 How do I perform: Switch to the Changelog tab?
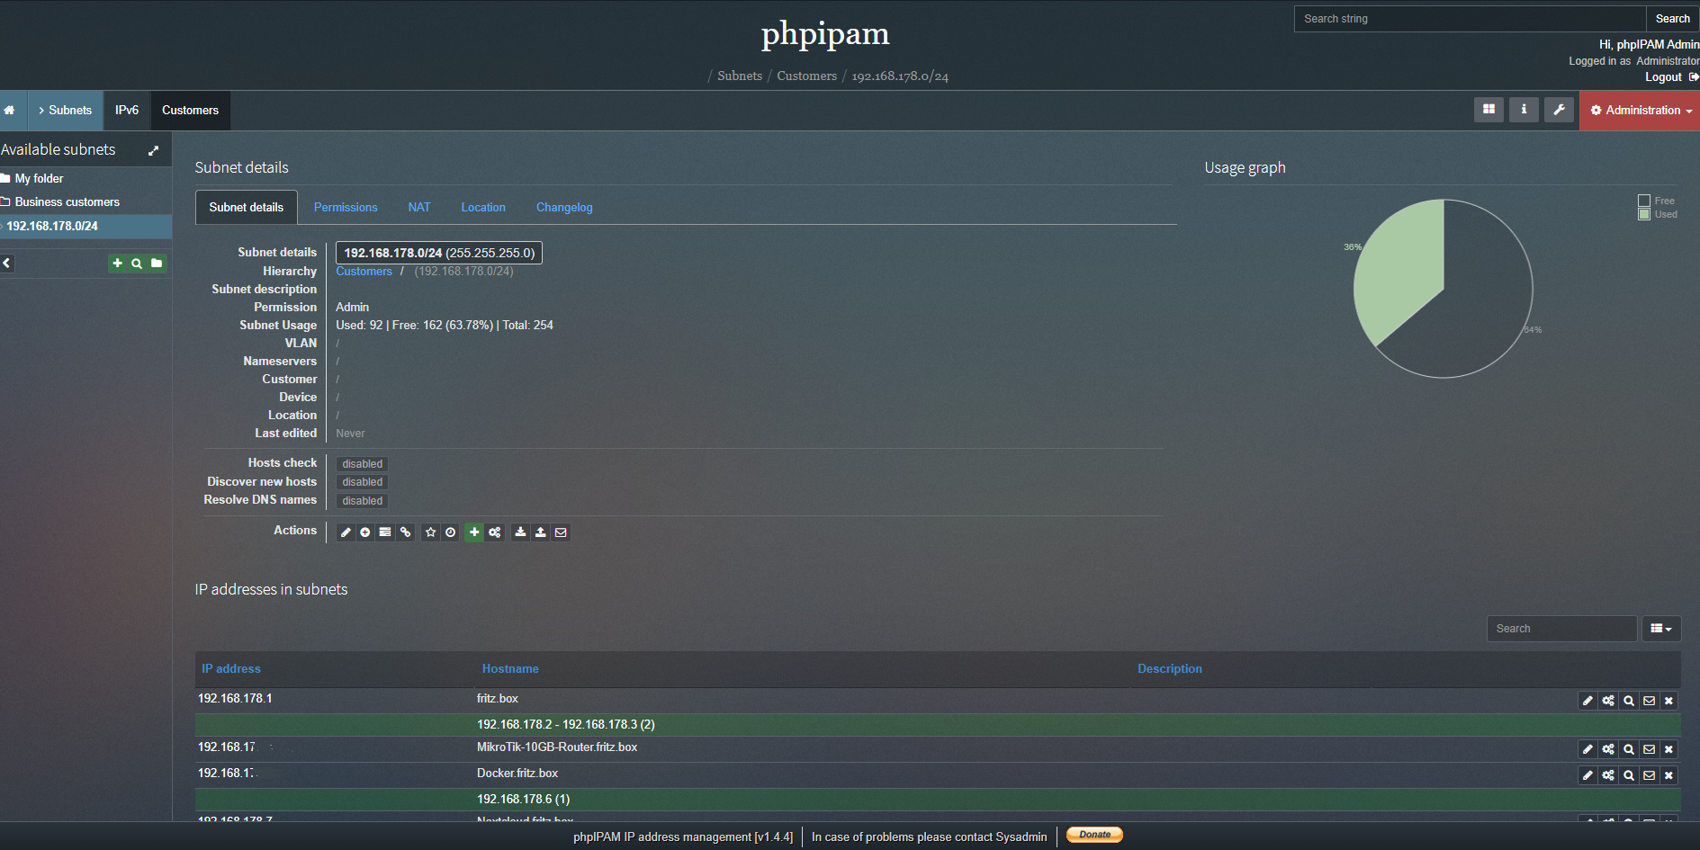point(564,208)
